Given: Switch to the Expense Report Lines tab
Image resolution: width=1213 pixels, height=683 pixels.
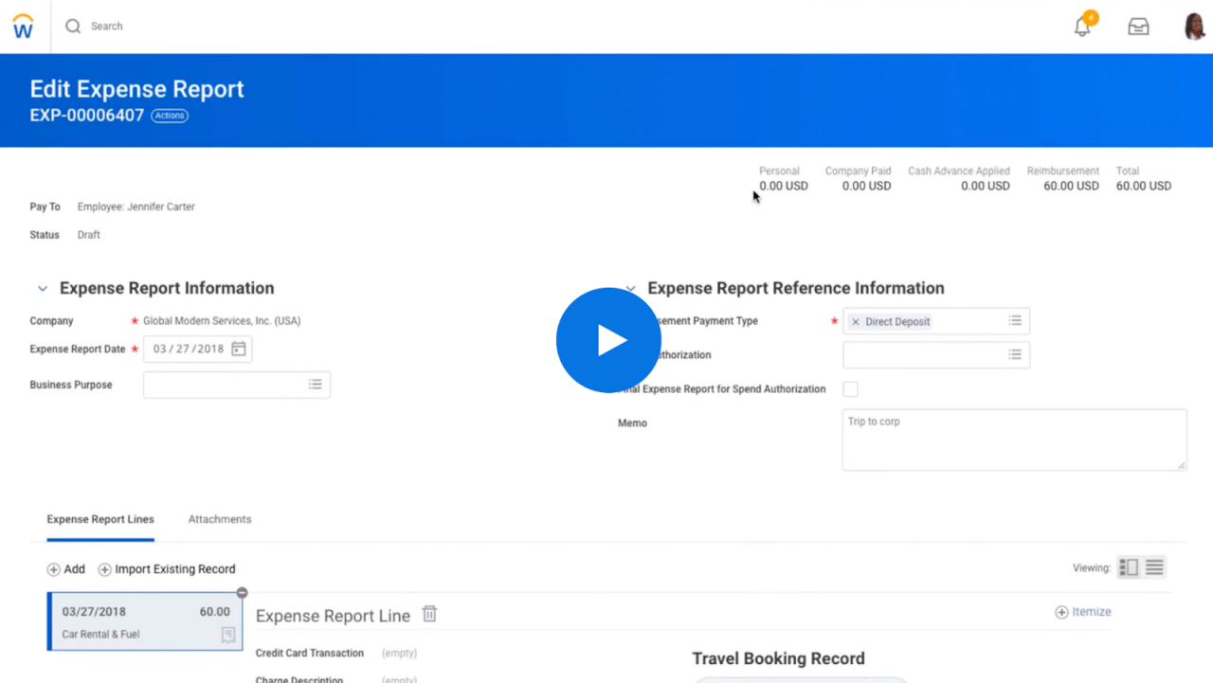Looking at the screenshot, I should 100,519.
